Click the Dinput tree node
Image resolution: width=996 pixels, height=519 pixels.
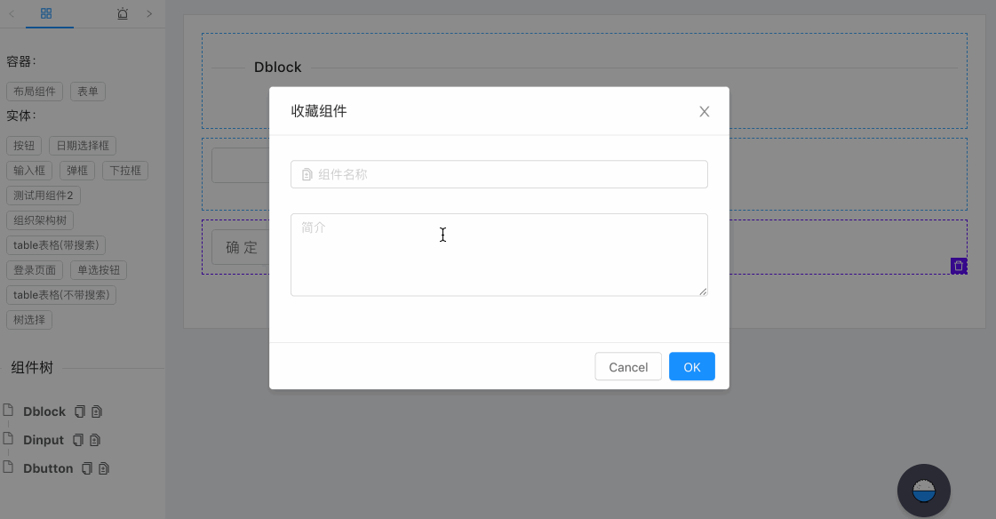tap(44, 440)
